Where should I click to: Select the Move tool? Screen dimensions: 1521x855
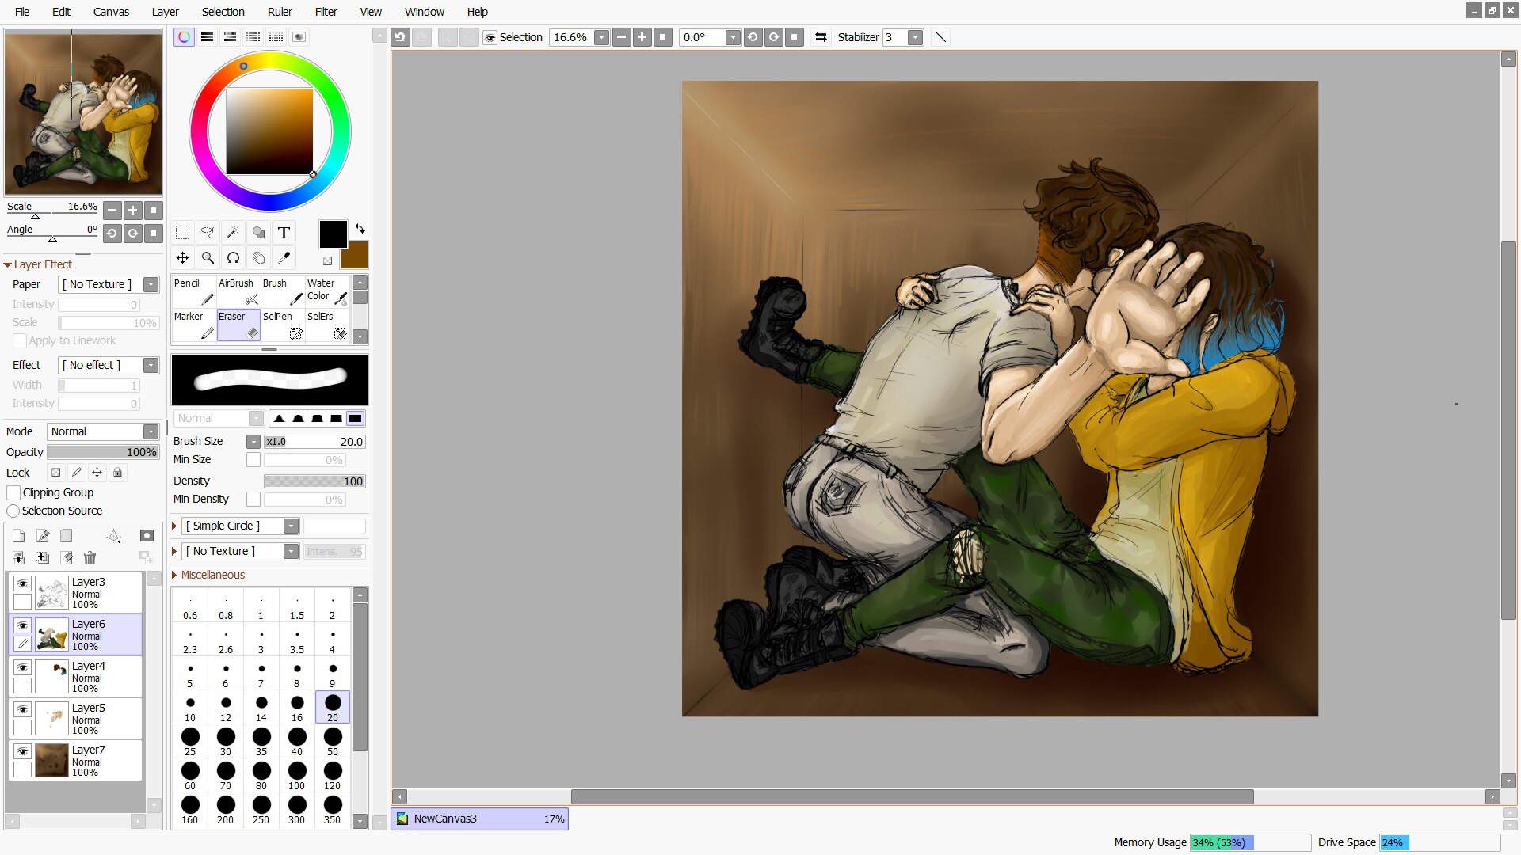[x=182, y=258]
